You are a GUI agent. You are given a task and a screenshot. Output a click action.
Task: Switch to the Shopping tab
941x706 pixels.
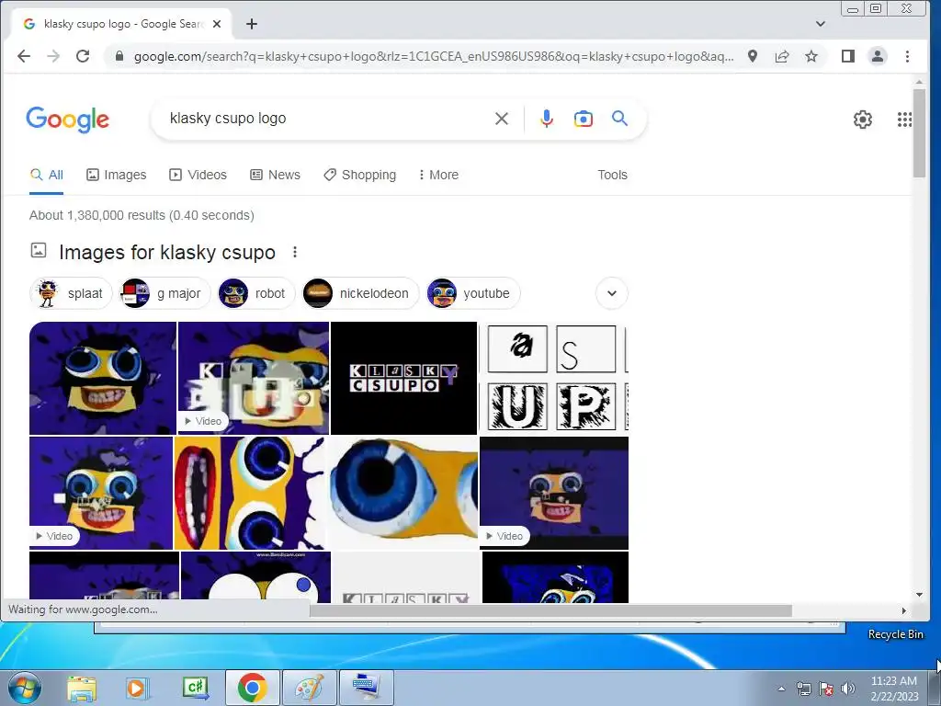[359, 175]
